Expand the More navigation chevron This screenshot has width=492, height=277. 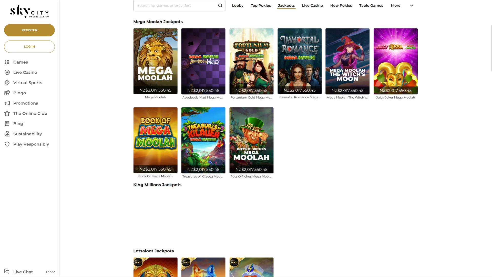pos(411,5)
